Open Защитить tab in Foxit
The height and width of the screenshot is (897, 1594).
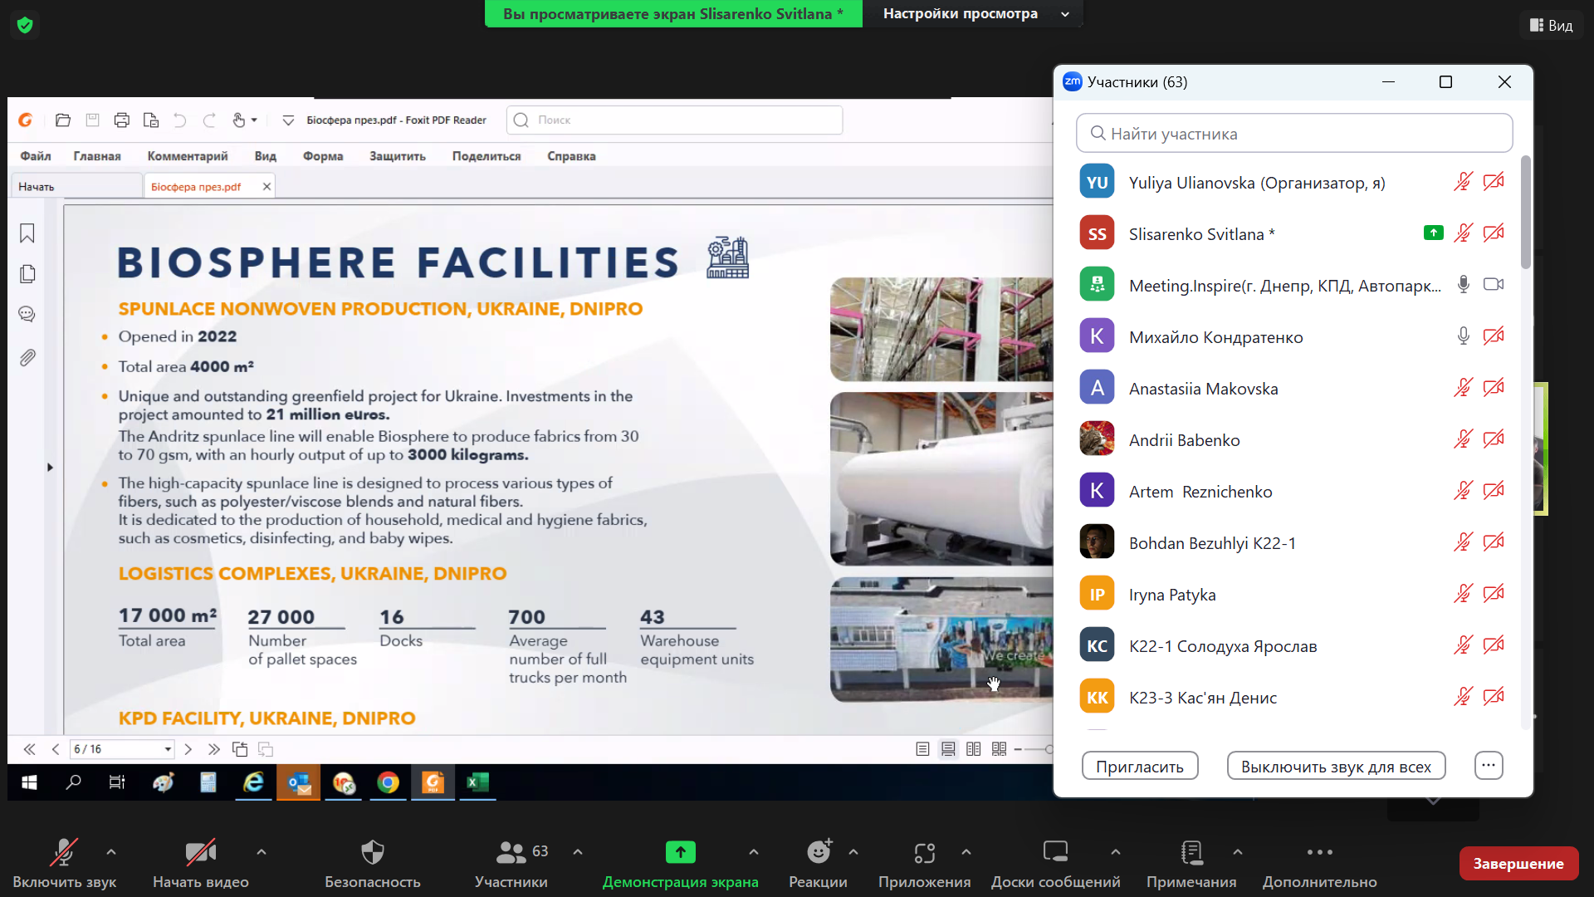(x=398, y=156)
